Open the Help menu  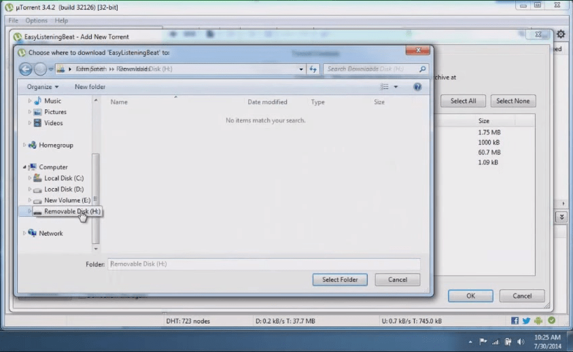click(61, 20)
